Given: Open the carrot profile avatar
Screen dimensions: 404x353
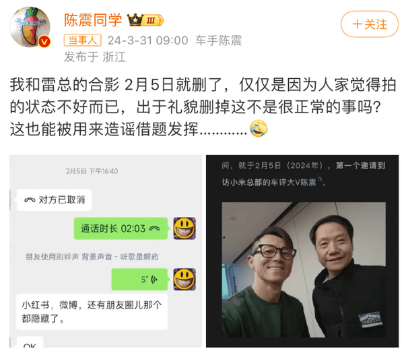Looking at the screenshot, I should pyautogui.click(x=30, y=27).
